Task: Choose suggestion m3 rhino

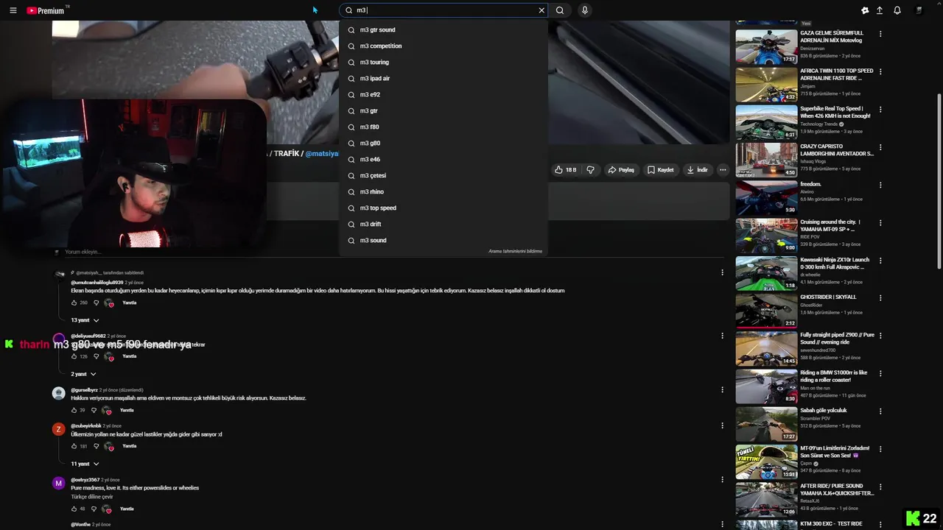Action: [x=444, y=192]
